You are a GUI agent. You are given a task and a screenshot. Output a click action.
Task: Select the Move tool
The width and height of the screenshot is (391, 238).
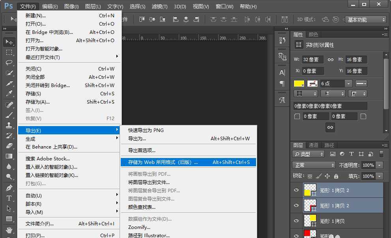(x=9, y=40)
